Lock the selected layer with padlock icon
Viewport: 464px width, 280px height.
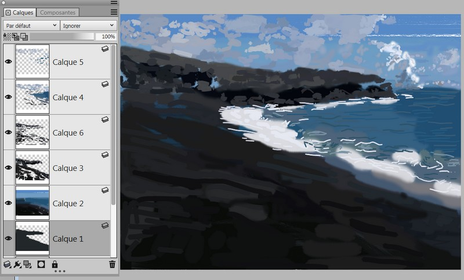point(55,264)
